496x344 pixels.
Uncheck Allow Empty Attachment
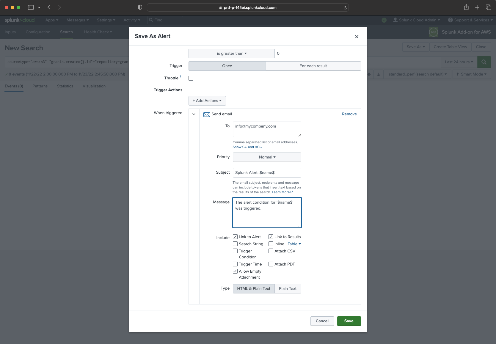235,271
